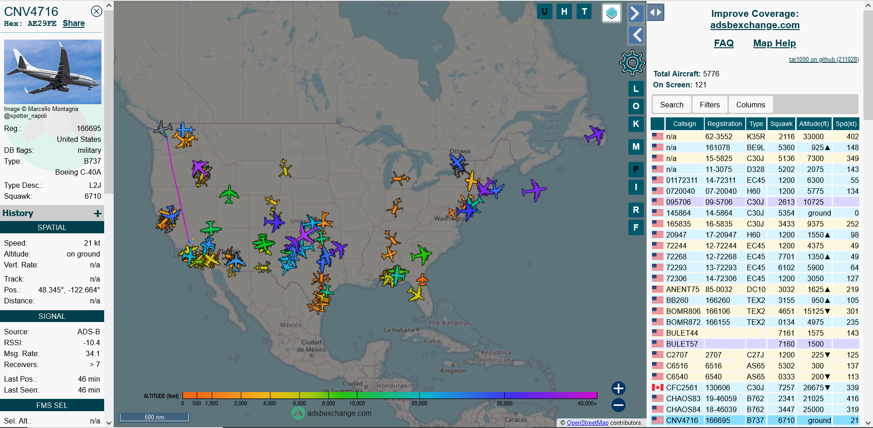Zoom in with the plus map button
Screen dimensions: 873x428
tap(618, 388)
